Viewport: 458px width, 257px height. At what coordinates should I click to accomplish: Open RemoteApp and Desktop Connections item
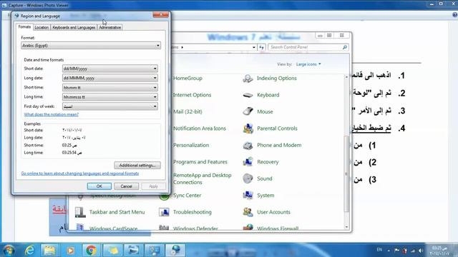[x=202, y=178]
